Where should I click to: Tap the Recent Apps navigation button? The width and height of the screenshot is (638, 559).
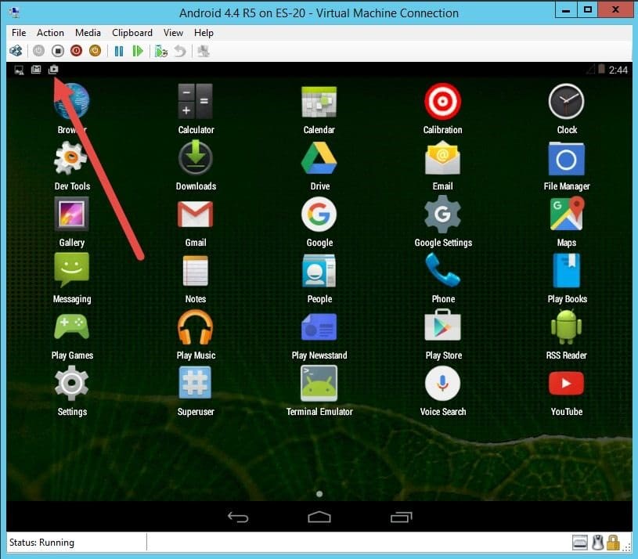(x=401, y=517)
